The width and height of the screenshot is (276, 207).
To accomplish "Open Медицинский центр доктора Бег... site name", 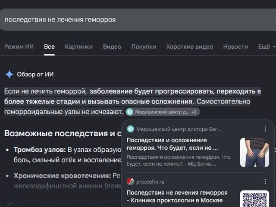I will tap(179, 129).
